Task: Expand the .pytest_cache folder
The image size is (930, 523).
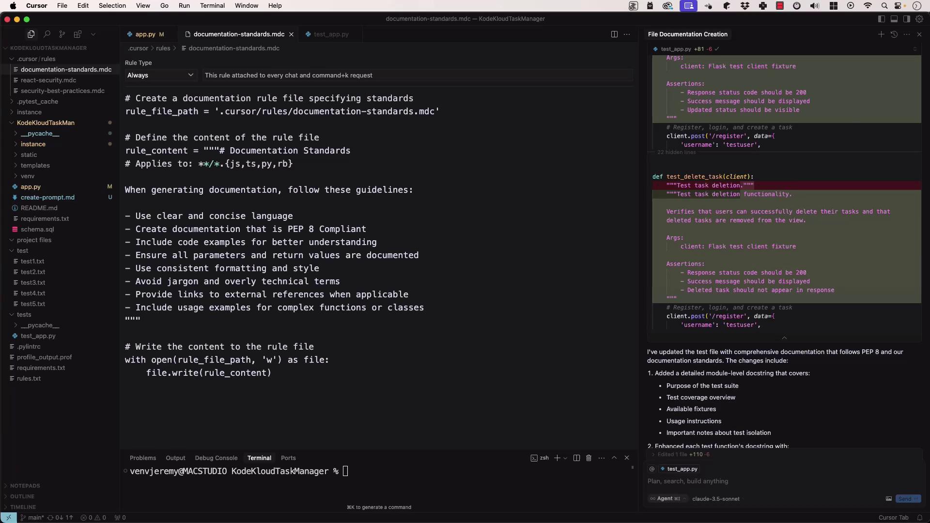Action: tap(37, 102)
